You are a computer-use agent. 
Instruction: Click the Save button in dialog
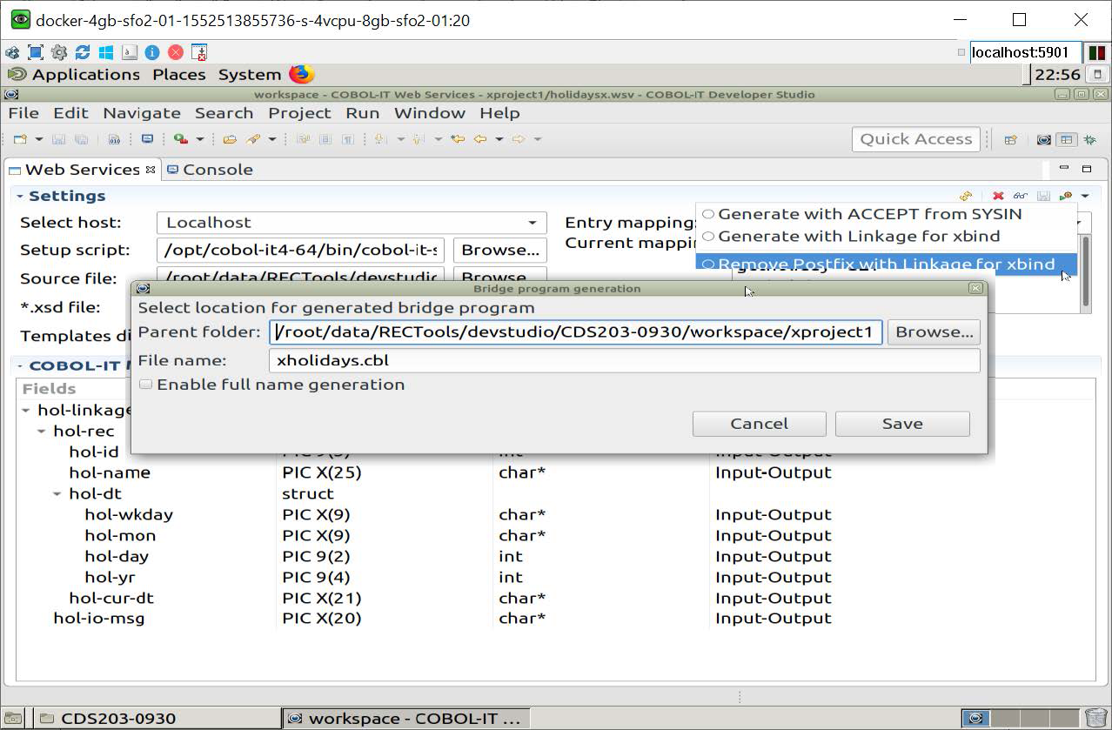click(x=901, y=424)
